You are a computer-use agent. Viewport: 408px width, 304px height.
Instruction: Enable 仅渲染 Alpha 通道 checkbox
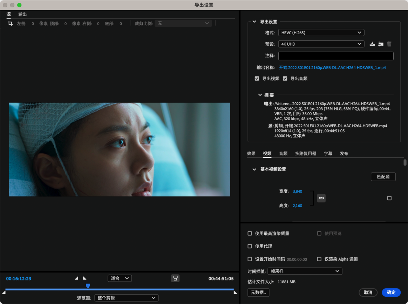(319, 259)
